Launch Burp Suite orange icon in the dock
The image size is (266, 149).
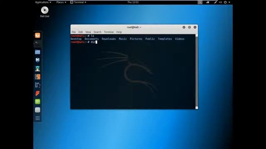[37, 77]
